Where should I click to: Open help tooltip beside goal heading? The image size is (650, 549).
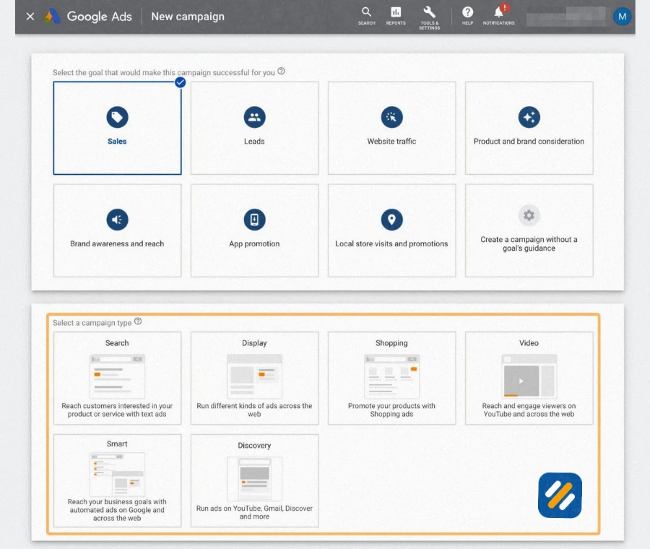point(281,71)
